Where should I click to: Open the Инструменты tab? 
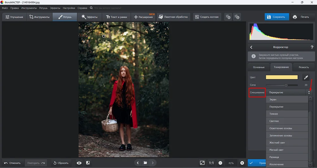[39, 17]
